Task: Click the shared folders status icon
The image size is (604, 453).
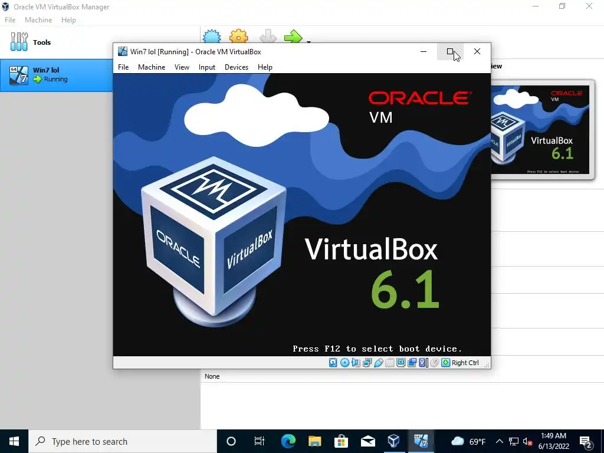Action: 389,363
